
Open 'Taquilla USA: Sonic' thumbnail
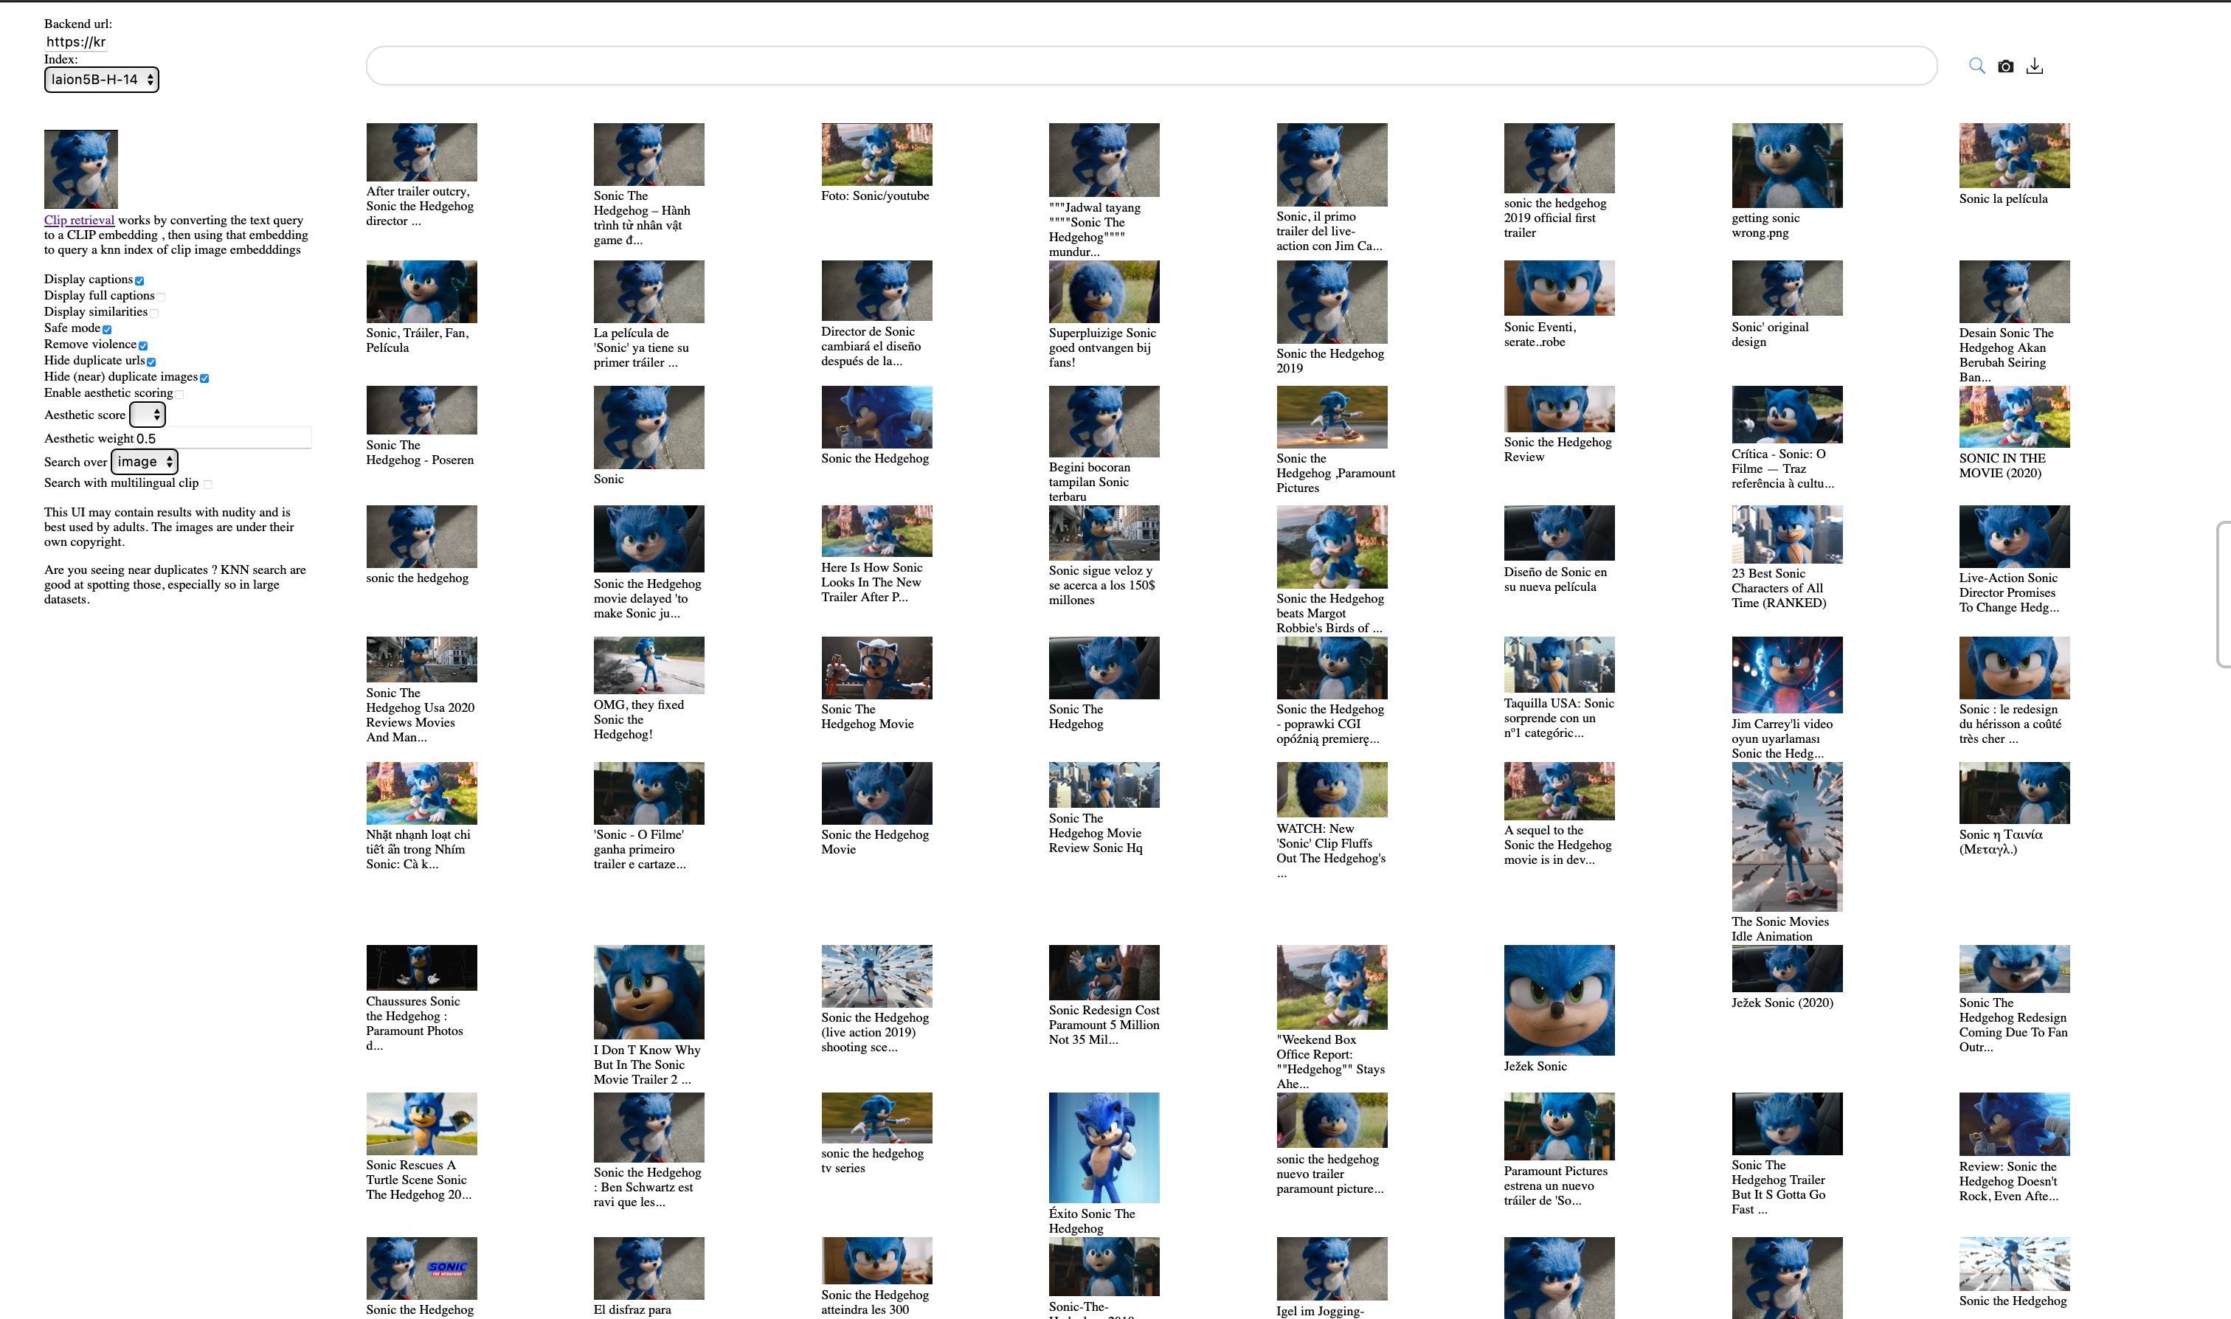tap(1559, 664)
